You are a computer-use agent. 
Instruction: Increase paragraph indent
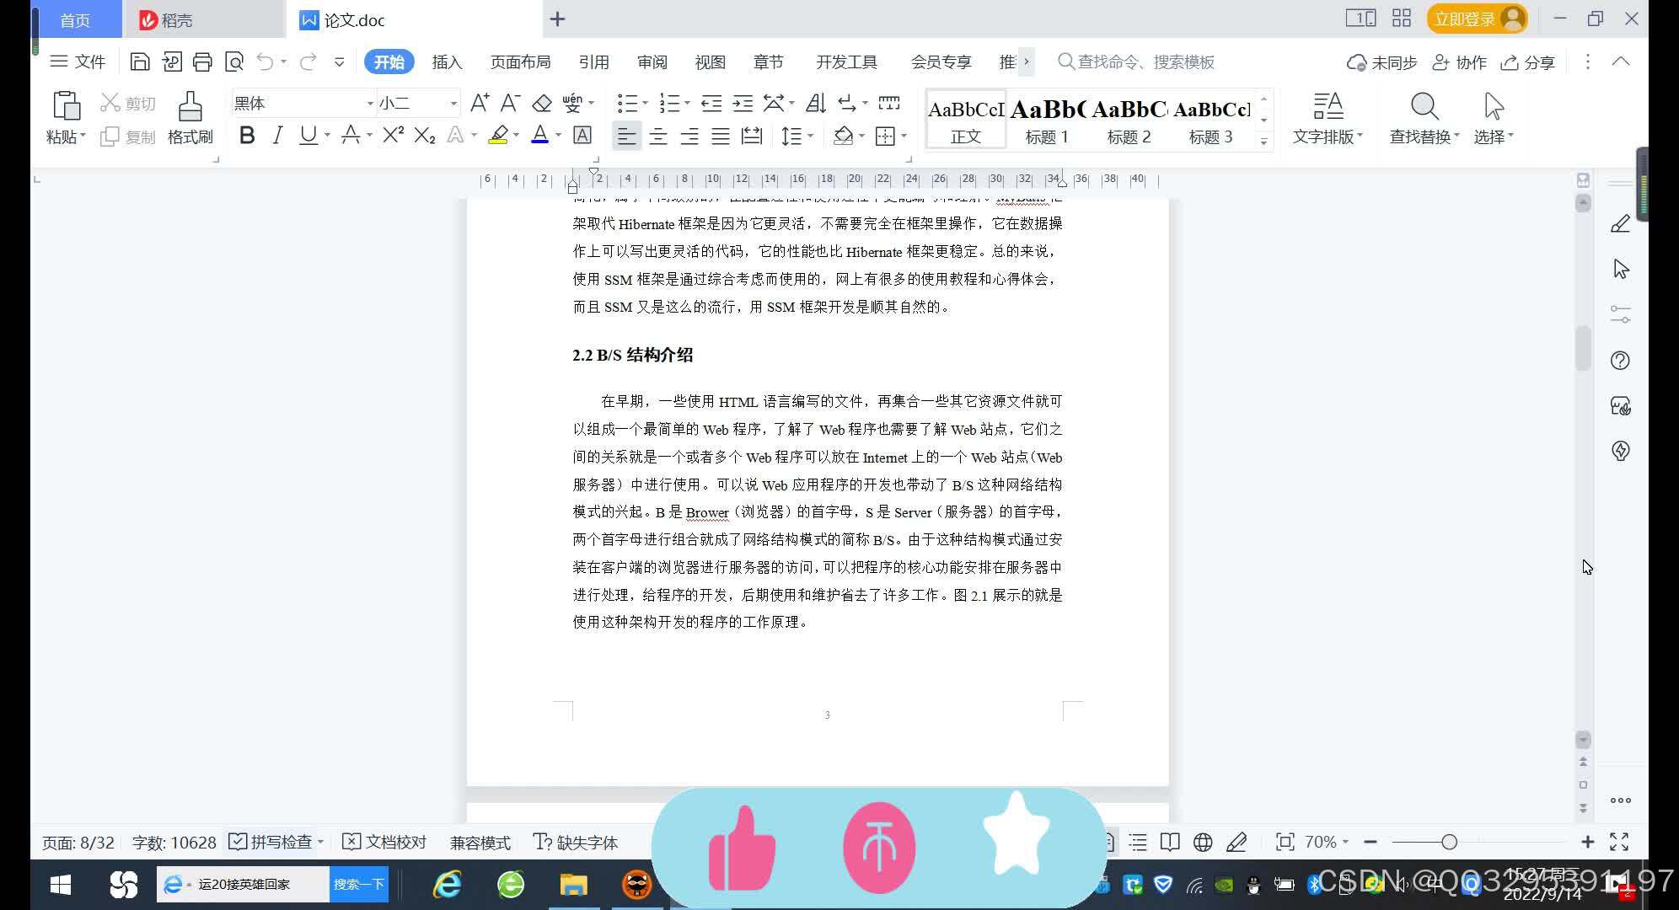pos(743,103)
